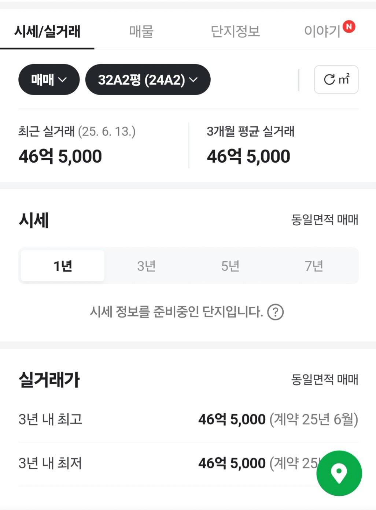Select the 7년 period option
This screenshot has height=510, width=376.
pos(314,266)
